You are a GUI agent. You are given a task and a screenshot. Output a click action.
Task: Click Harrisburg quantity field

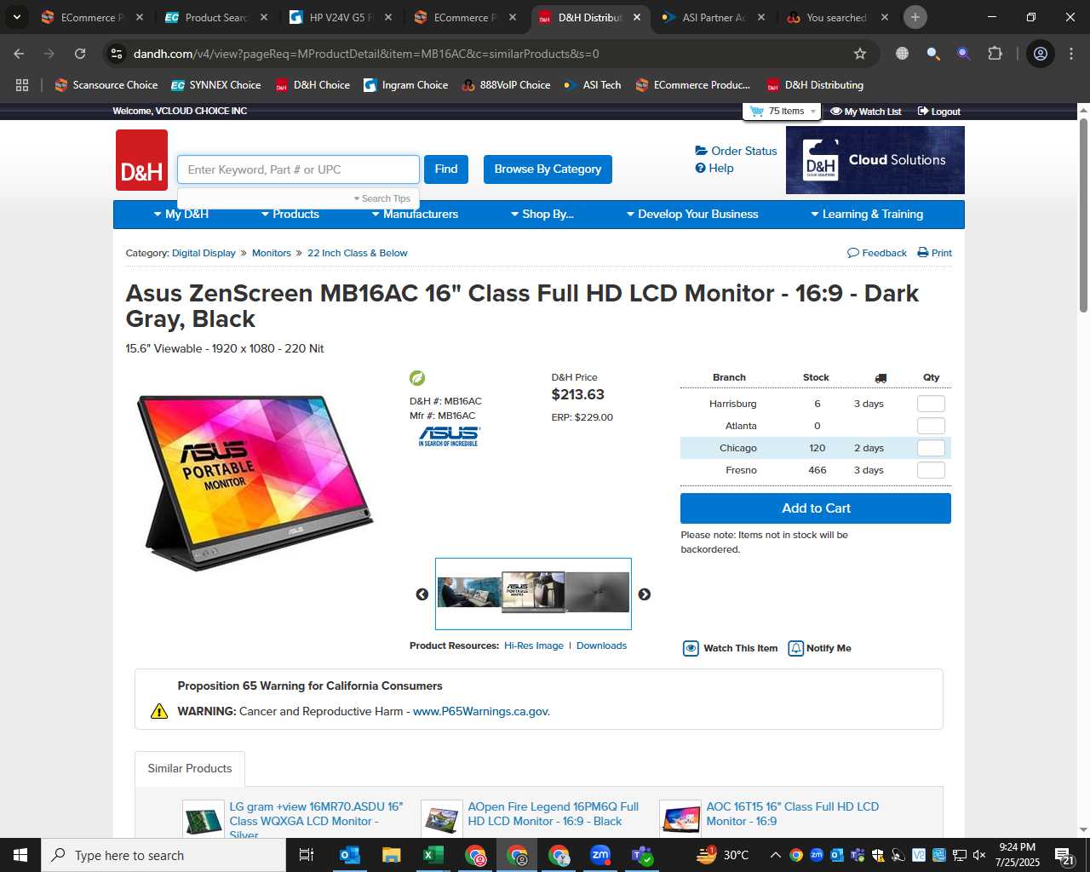coord(931,404)
